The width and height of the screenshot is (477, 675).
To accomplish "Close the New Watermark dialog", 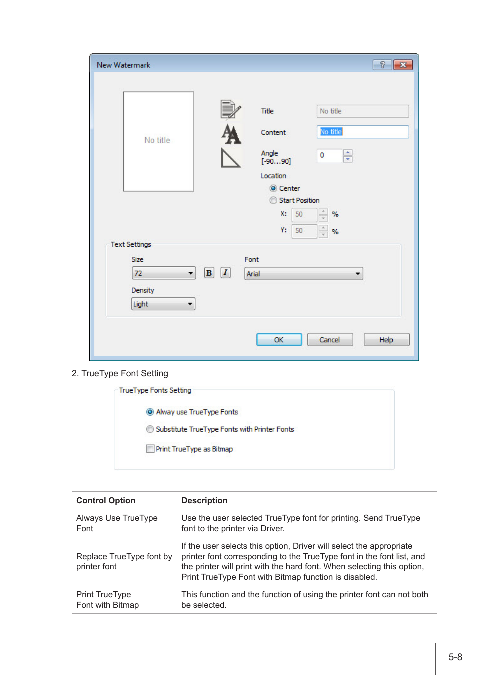I will 403,65.
